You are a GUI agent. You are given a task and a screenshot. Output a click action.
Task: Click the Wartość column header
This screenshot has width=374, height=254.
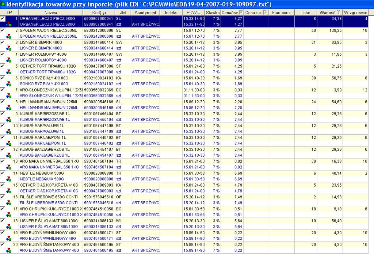point(330,13)
